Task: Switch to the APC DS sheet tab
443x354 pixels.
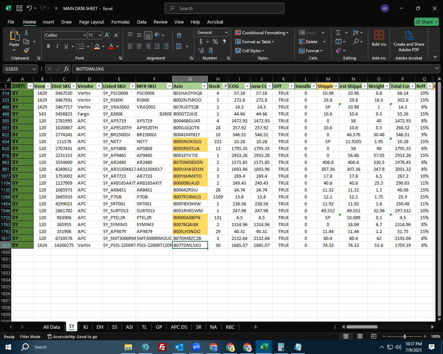Action: pyautogui.click(x=179, y=327)
